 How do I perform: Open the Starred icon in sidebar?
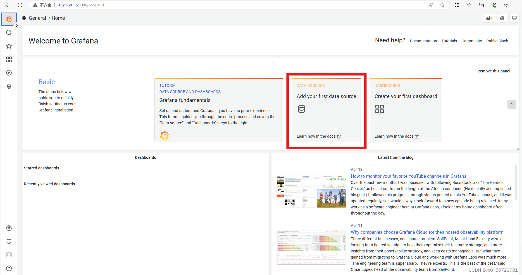click(9, 46)
